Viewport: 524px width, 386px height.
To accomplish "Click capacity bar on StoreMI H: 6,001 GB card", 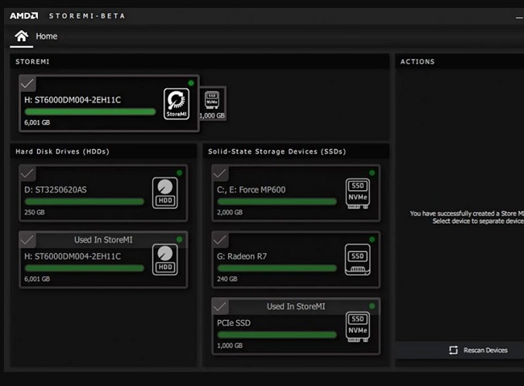I will click(90, 112).
